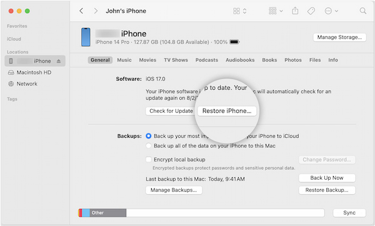Click Manage Backups button
Image resolution: width=375 pixels, height=226 pixels.
pyautogui.click(x=174, y=190)
